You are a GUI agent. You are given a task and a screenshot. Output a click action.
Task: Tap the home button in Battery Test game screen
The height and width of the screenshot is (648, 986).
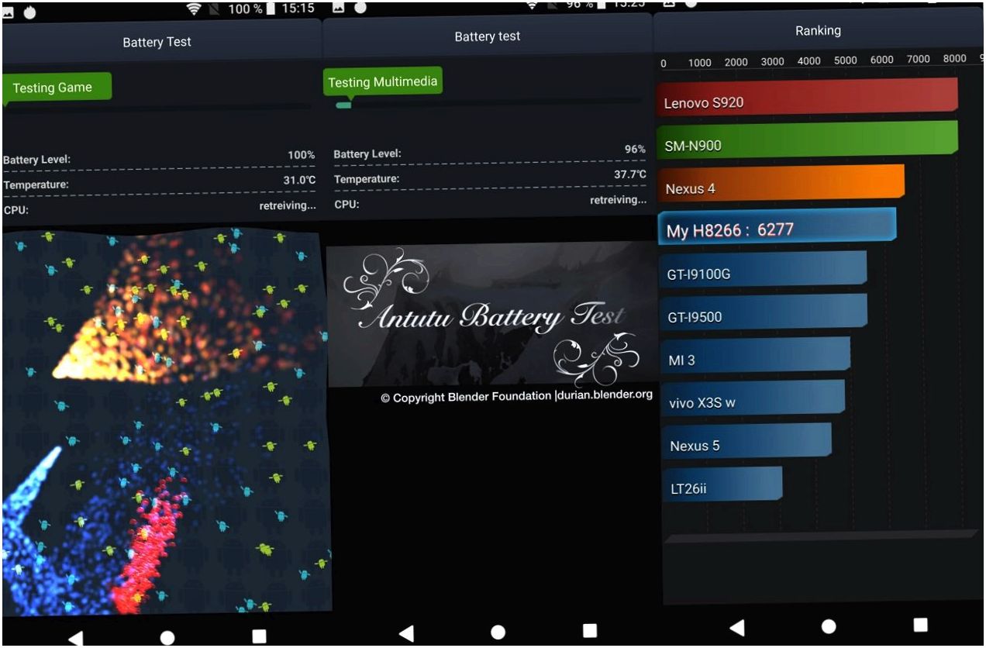tap(167, 638)
